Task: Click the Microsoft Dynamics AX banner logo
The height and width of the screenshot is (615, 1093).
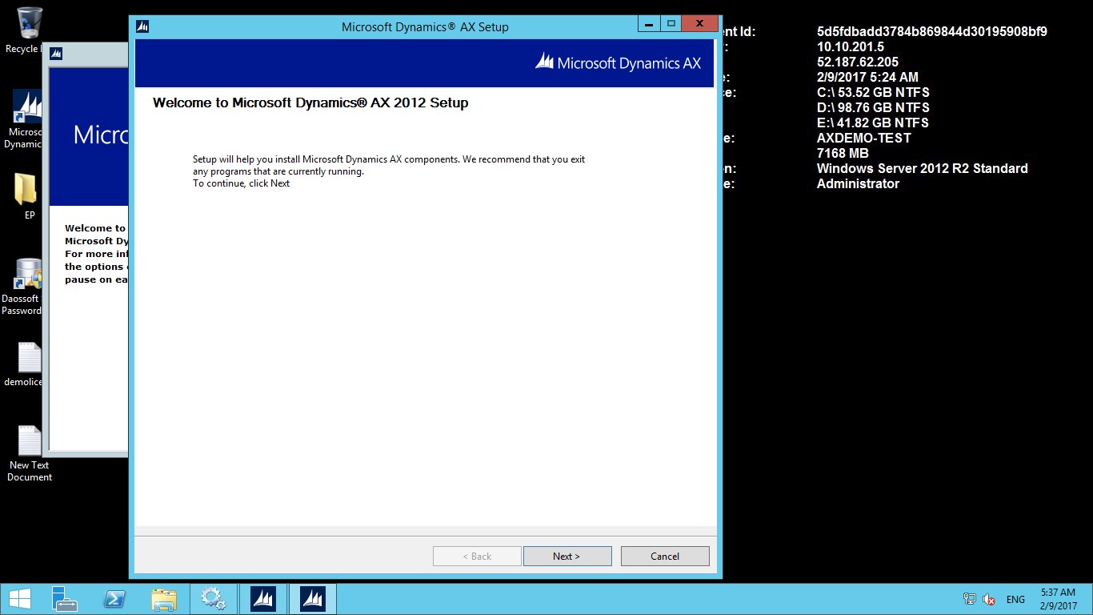Action: tap(619, 62)
